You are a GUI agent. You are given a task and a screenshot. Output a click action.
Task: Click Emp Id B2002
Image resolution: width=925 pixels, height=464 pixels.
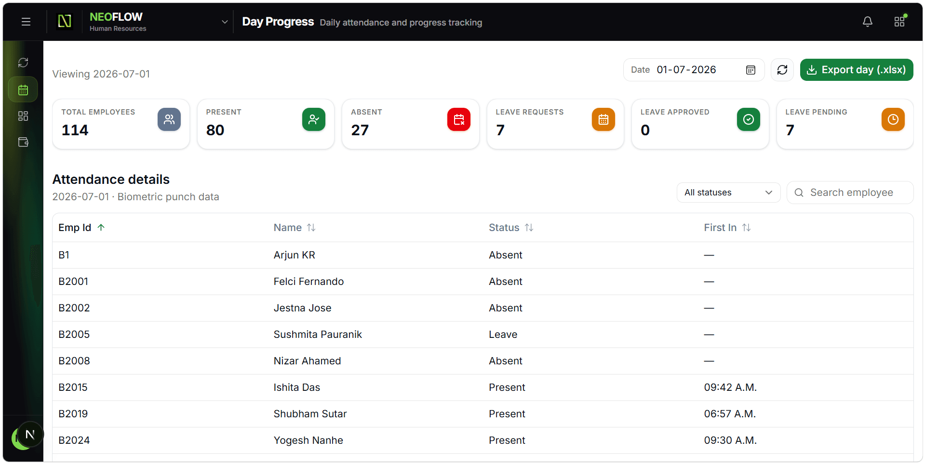74,308
